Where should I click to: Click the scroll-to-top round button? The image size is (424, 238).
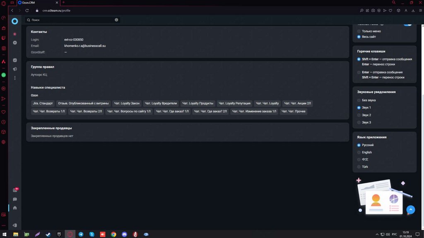point(410,209)
